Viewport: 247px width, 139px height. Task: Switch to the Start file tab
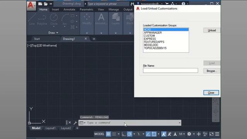37,39
